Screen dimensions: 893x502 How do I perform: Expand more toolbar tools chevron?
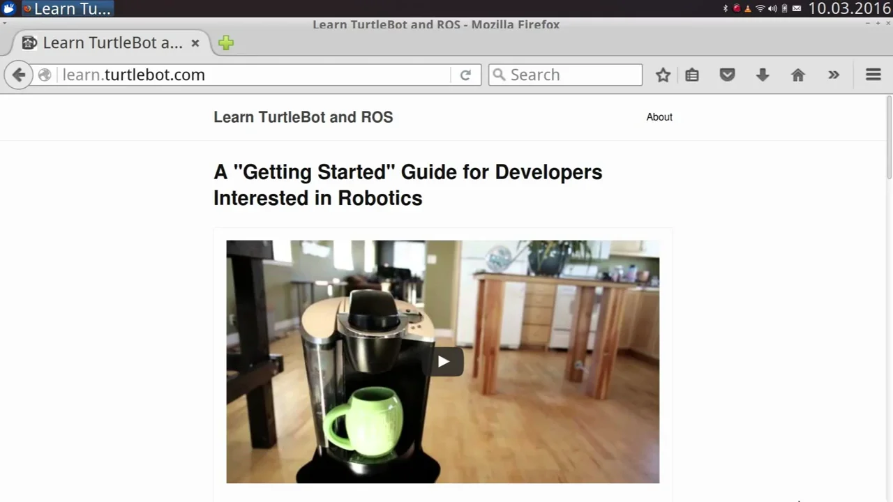[834, 75]
